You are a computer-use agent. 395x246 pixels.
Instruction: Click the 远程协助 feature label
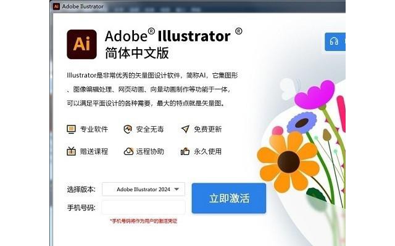point(150,151)
